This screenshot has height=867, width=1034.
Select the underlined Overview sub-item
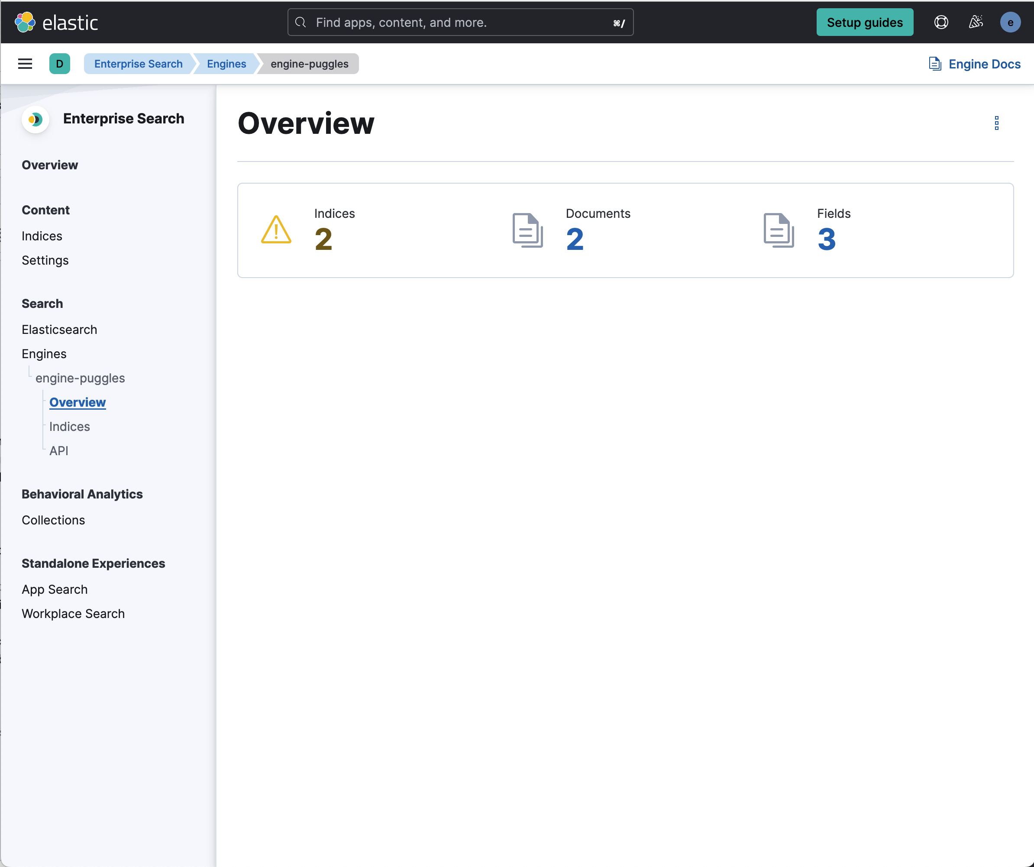(x=78, y=402)
